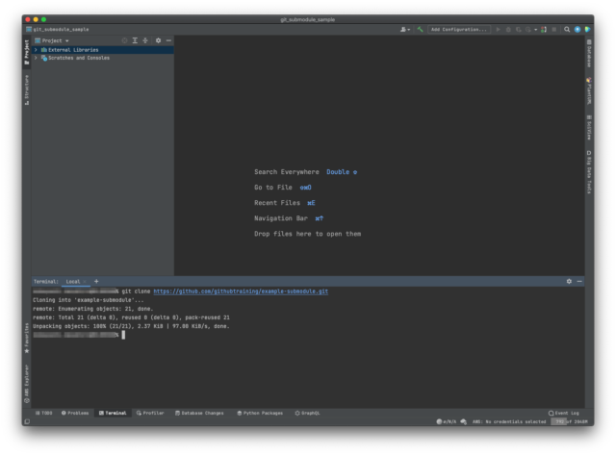Open the Add Configuration dialog
616x455 pixels.
pos(459,30)
